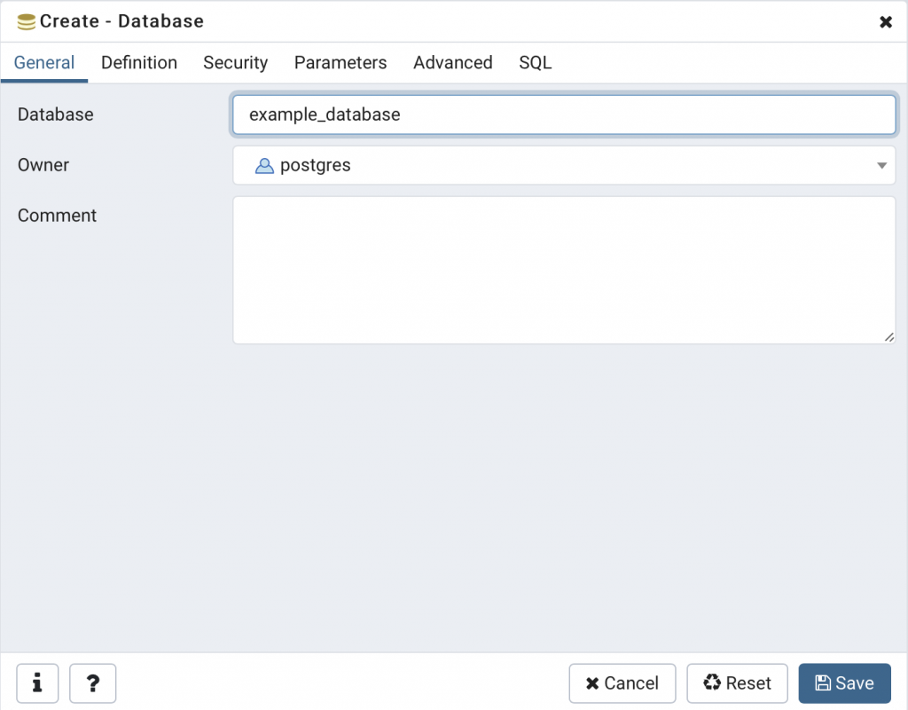Open help via question mark icon
Image resolution: width=908 pixels, height=710 pixels.
92,682
